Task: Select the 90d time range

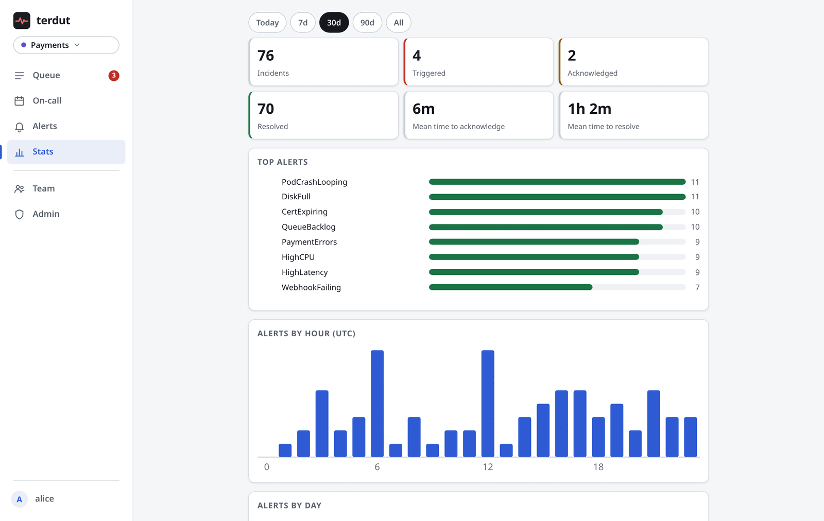Action: [367, 23]
